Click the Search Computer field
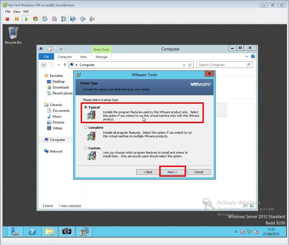 [x=222, y=65]
